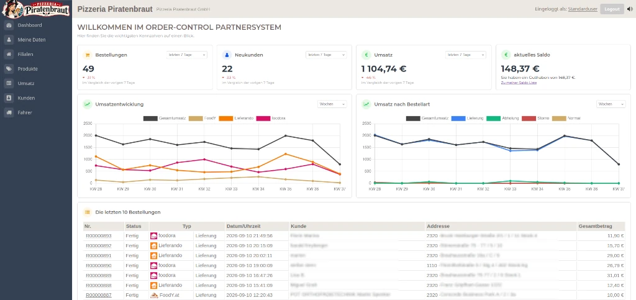Open the Zu meiner Saldo Liste link
Image resolution: width=636 pixels, height=300 pixels.
519,83
